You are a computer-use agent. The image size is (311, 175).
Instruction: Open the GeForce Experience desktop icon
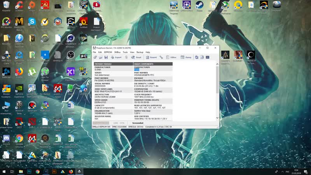coord(19,91)
